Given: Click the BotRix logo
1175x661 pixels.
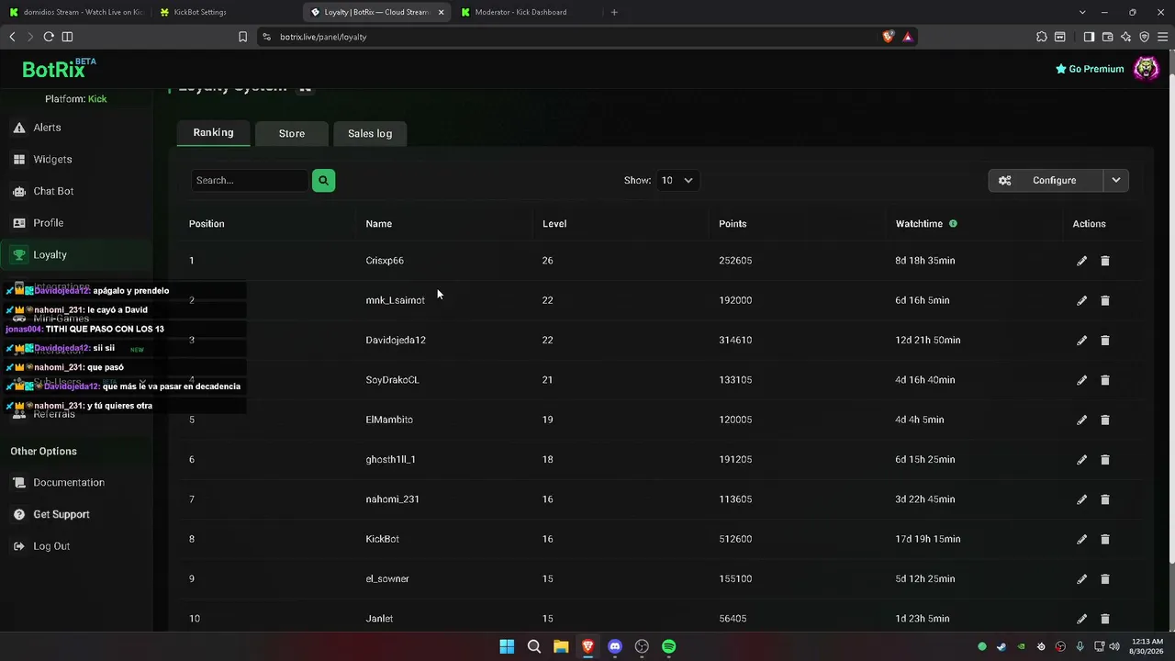Looking at the screenshot, I should [59, 69].
